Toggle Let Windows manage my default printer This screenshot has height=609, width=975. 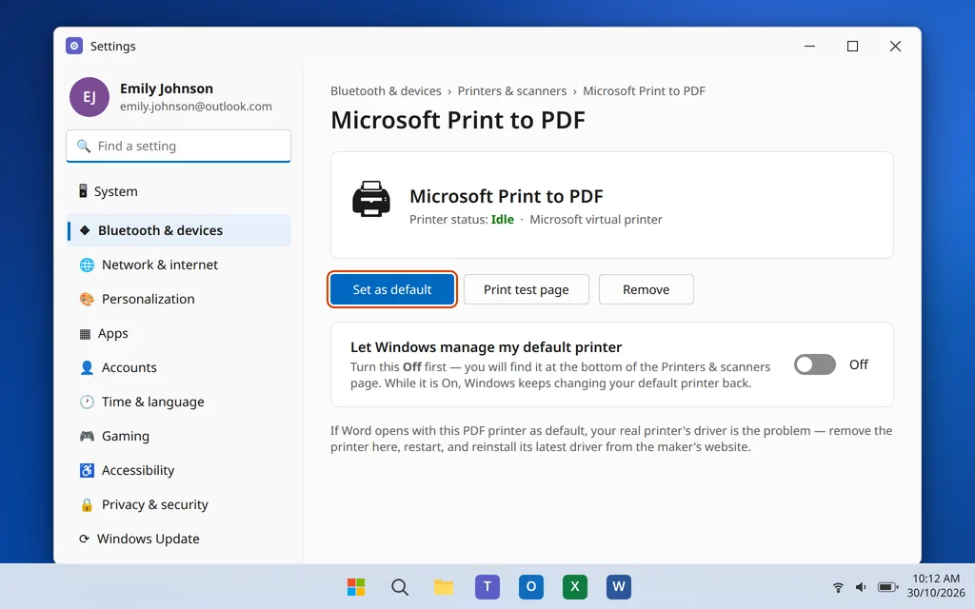[815, 364]
